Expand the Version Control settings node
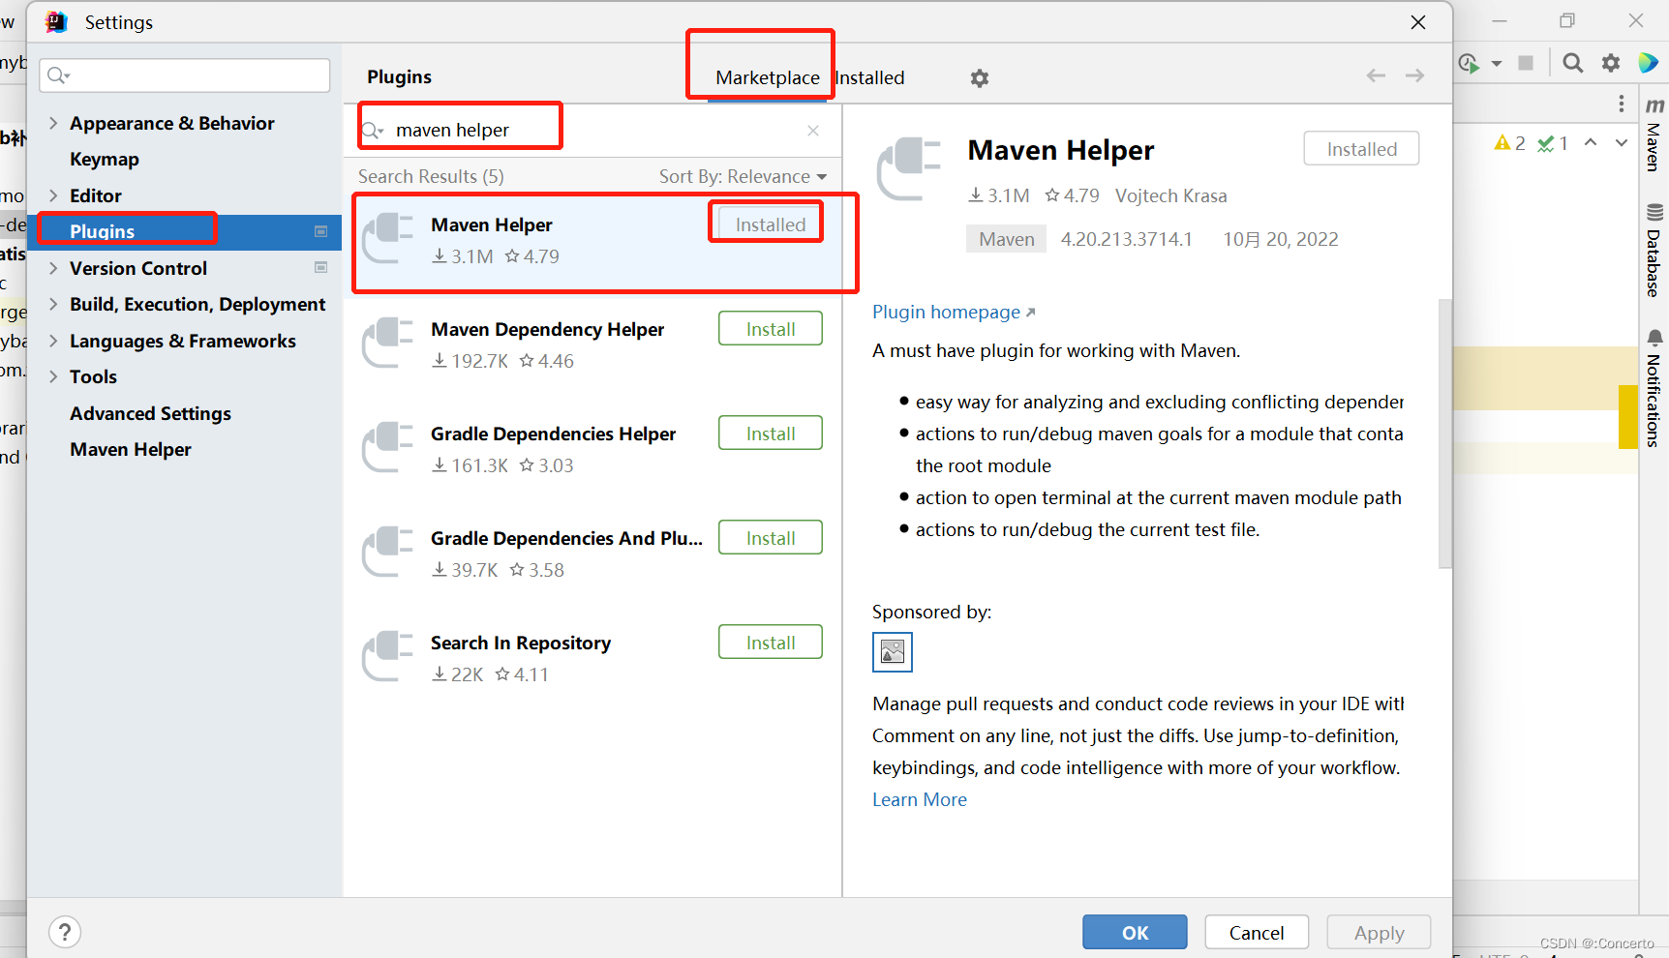The height and width of the screenshot is (958, 1669). tap(53, 268)
